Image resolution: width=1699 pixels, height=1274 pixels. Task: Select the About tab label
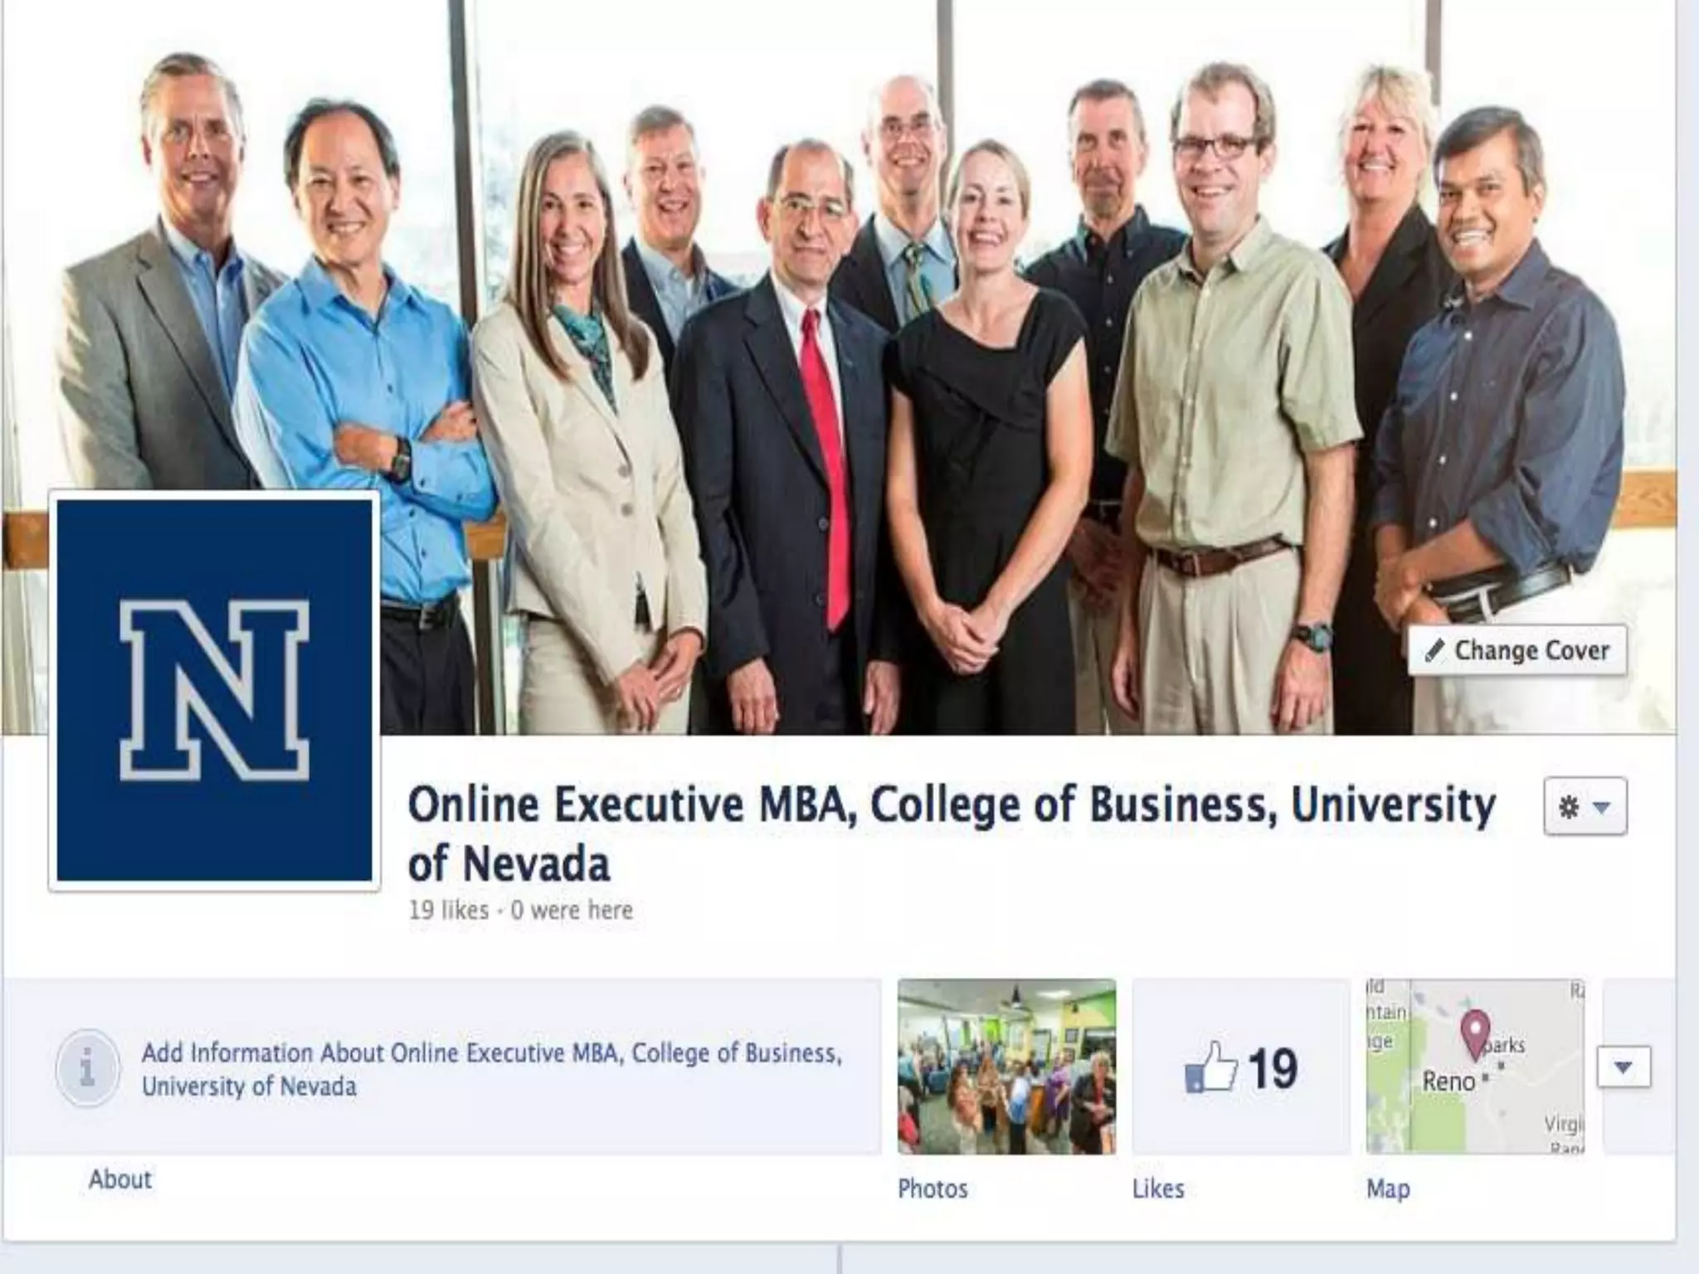[120, 1179]
